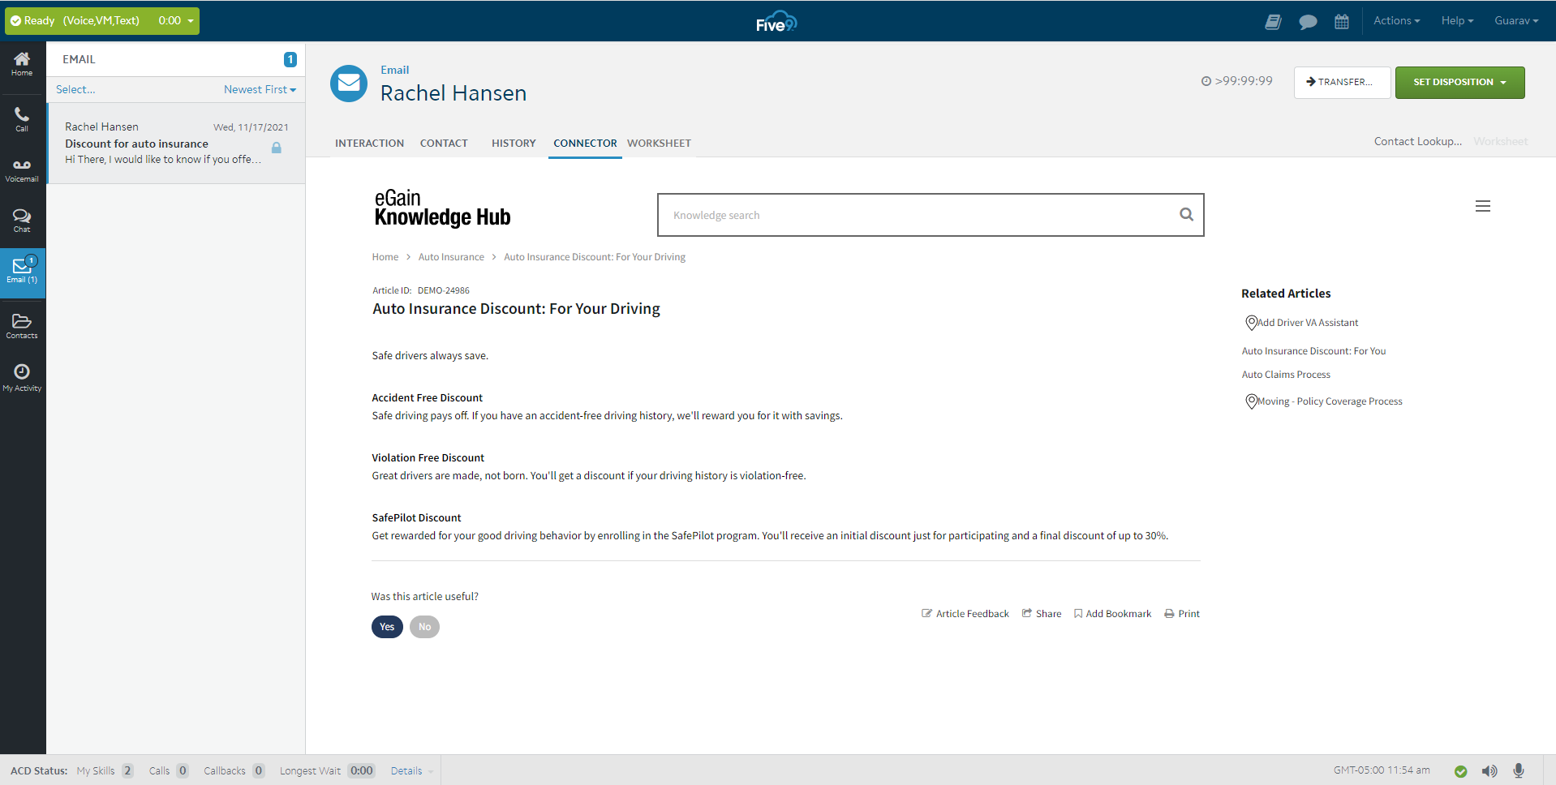This screenshot has height=785, width=1556.
Task: Print the article using the Print icon
Action: coord(1181,613)
